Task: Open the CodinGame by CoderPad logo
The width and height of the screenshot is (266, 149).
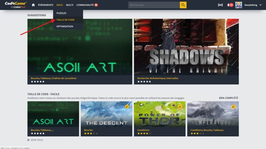Action: coord(16,5)
